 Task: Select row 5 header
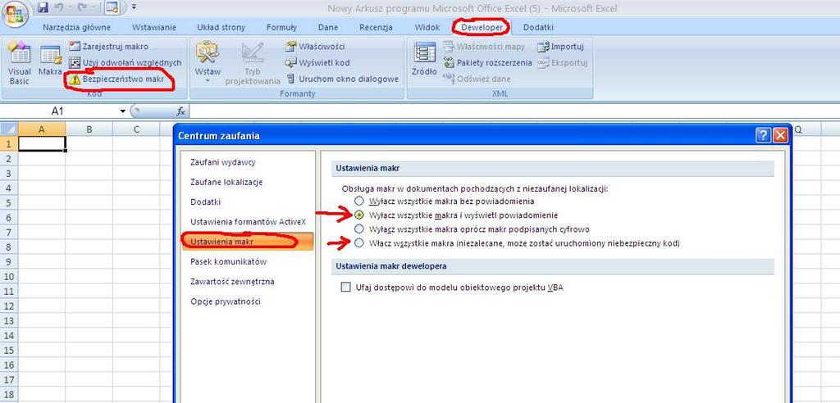coord(8,203)
